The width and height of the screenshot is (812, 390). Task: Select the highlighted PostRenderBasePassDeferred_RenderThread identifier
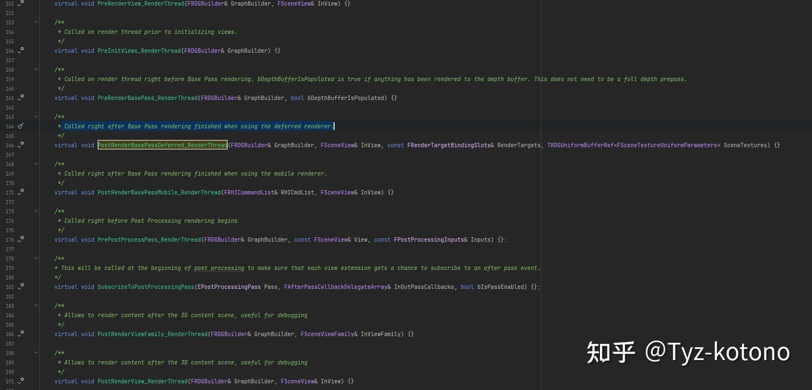click(x=162, y=145)
